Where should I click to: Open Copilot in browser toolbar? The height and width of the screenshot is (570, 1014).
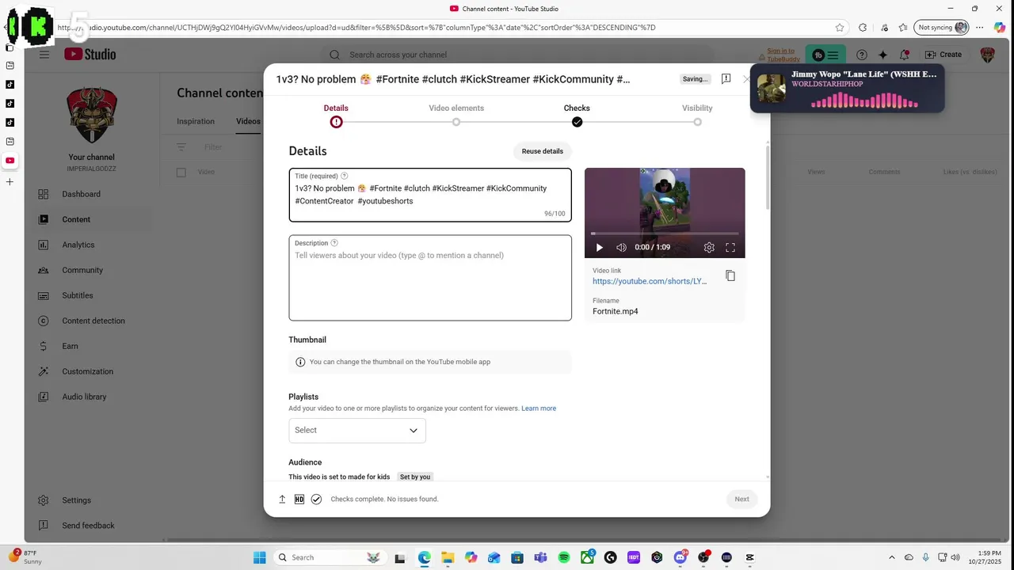tap(1001, 27)
